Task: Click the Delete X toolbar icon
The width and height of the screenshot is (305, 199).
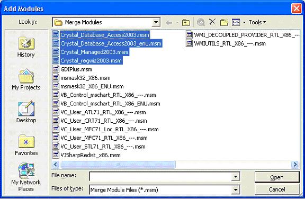Action: coord(212,22)
